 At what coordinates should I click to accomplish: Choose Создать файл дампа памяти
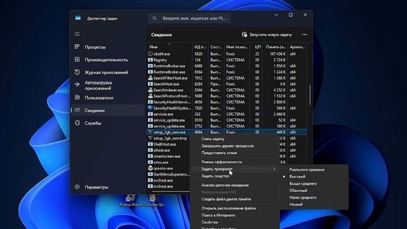pyautogui.click(x=235, y=199)
